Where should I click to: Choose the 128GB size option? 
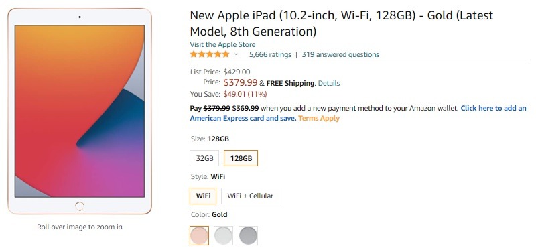click(x=241, y=158)
